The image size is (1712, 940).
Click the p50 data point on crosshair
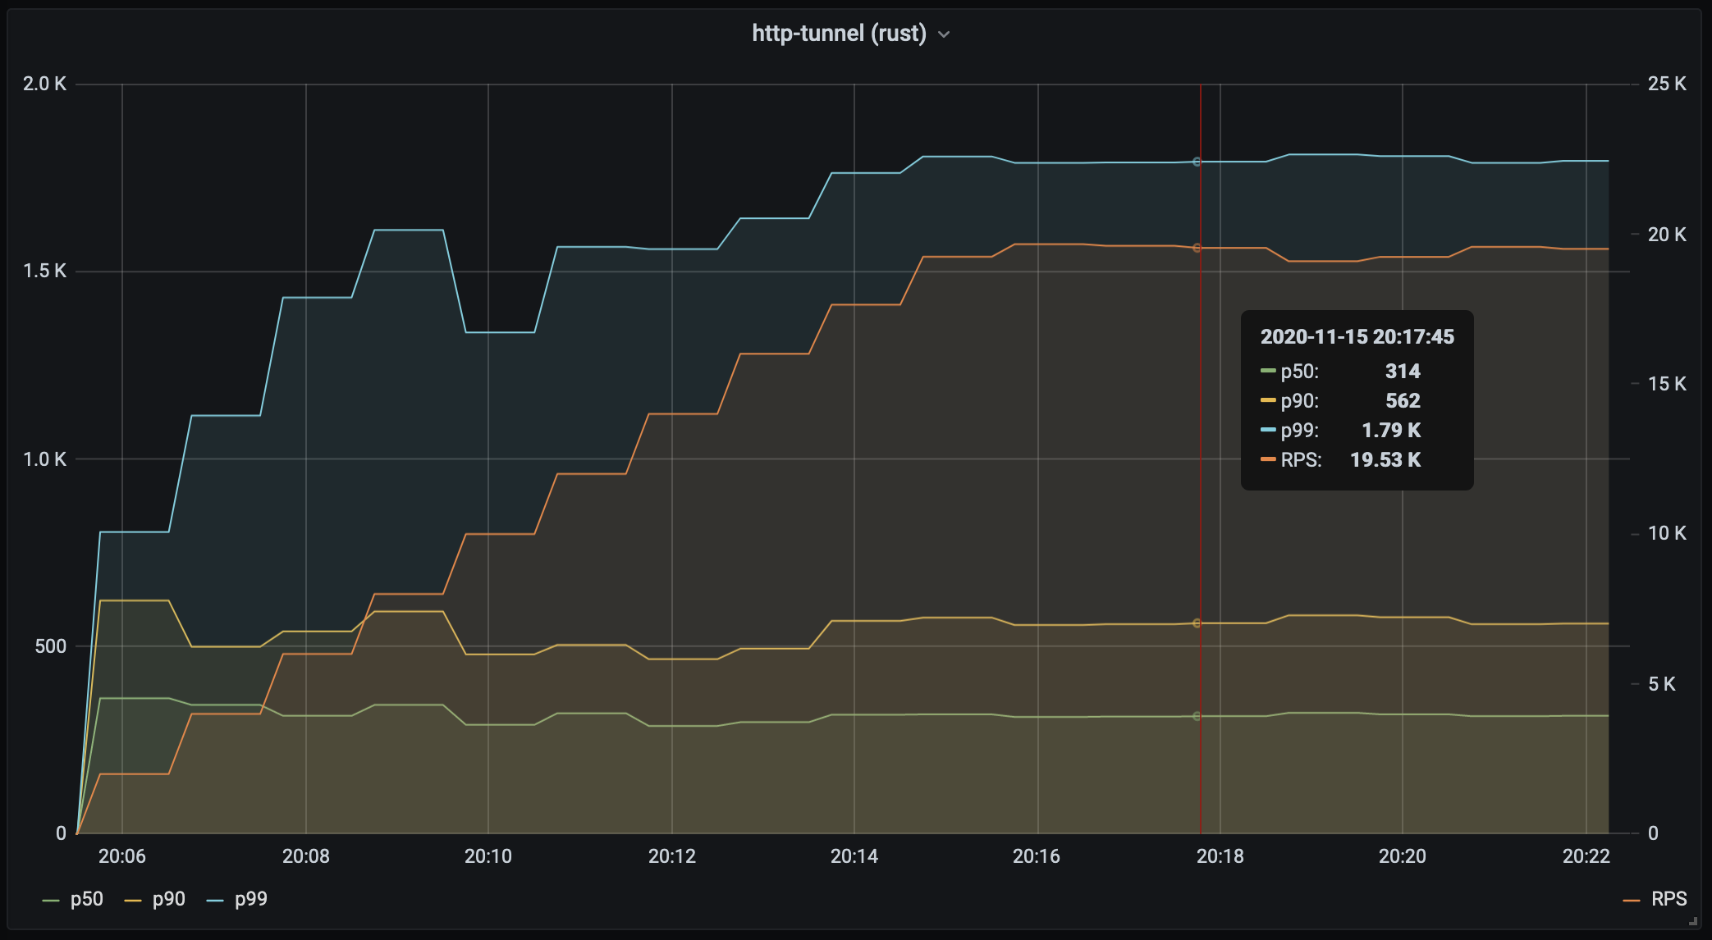1197,716
